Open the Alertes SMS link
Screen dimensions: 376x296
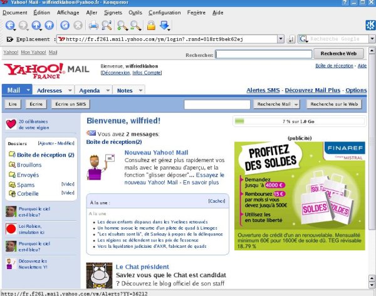pos(263,90)
